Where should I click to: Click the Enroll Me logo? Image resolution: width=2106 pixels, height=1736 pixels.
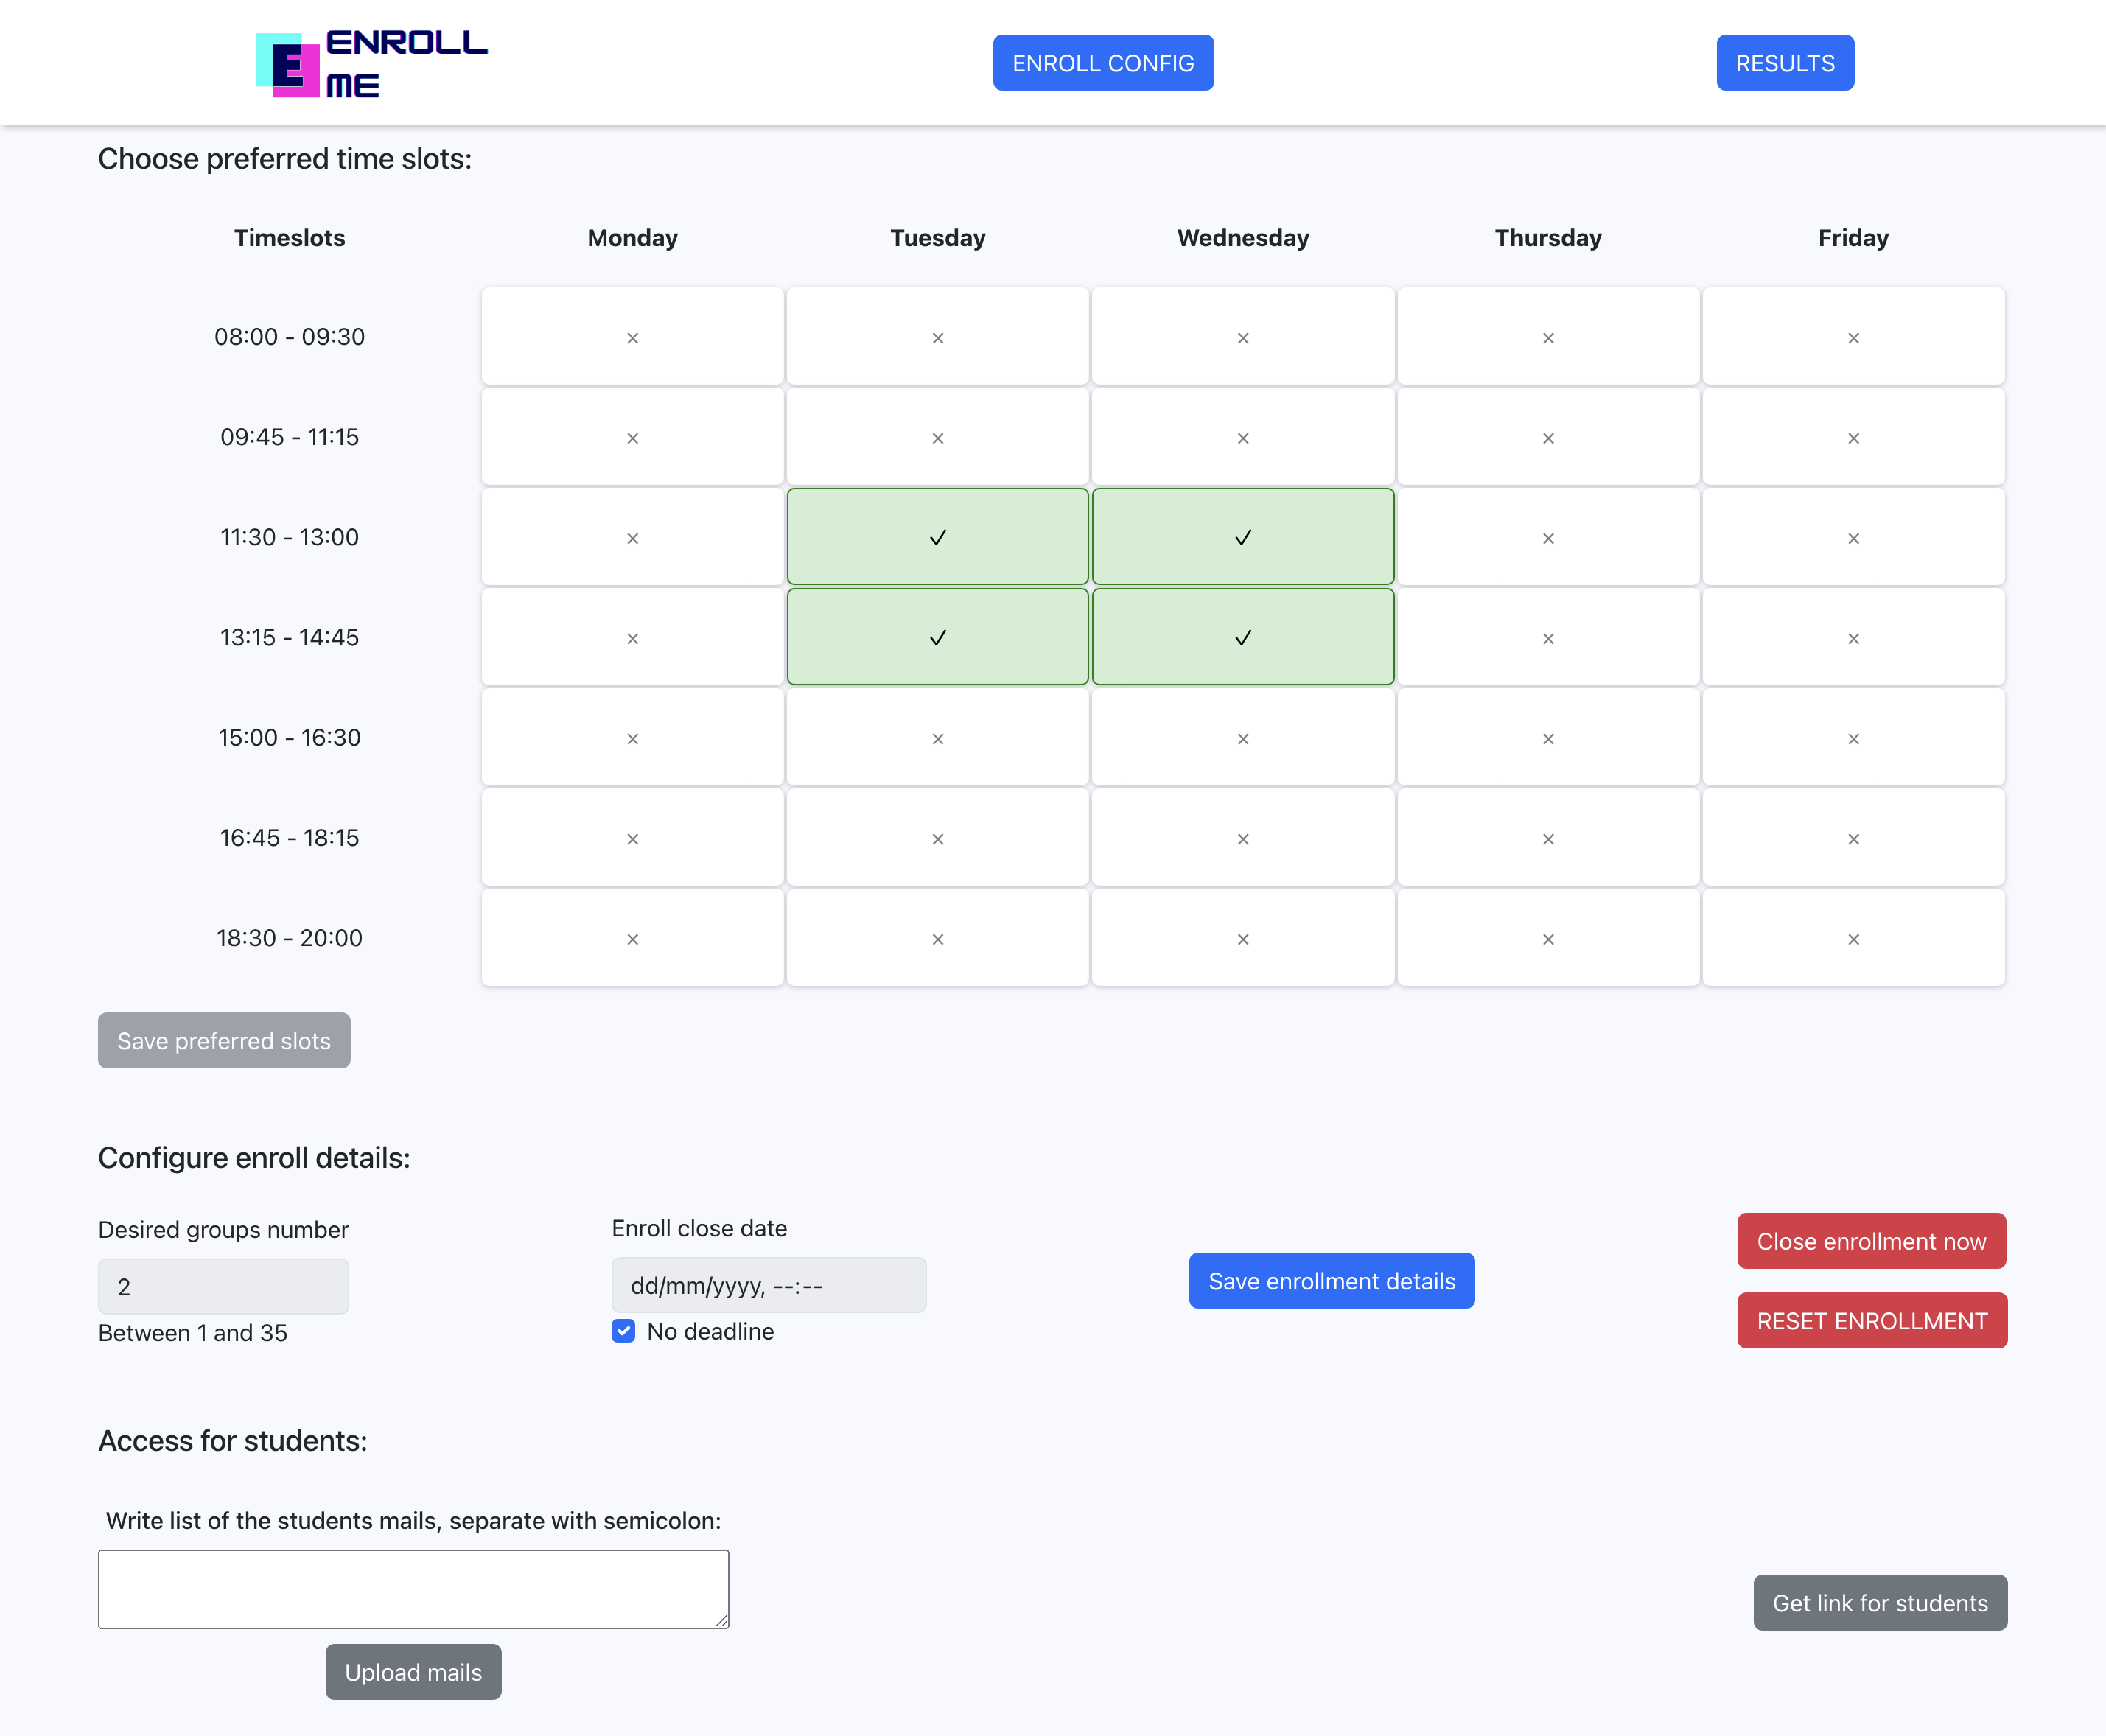(371, 64)
